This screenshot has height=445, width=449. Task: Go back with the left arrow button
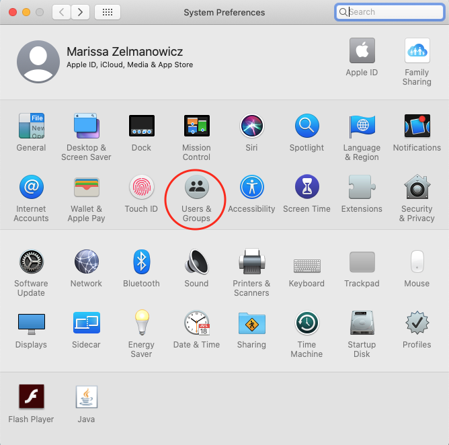point(61,12)
